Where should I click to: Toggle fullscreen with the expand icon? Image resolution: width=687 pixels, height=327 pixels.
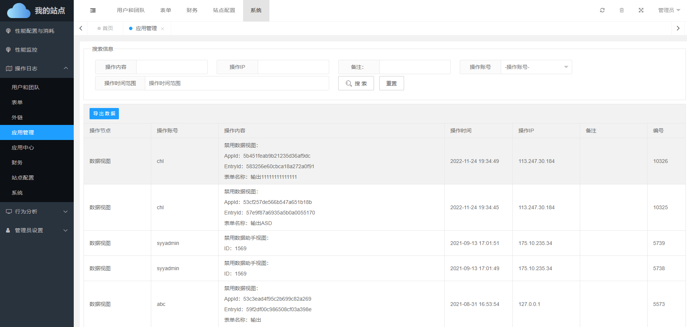(641, 11)
